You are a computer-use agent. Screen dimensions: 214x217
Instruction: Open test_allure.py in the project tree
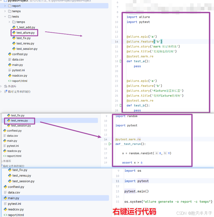coord(25,33)
